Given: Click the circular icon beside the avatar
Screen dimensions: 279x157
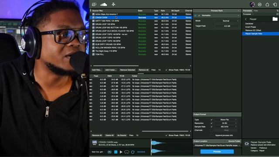Looking at the screenshot, I should pyautogui.click(x=260, y=5).
